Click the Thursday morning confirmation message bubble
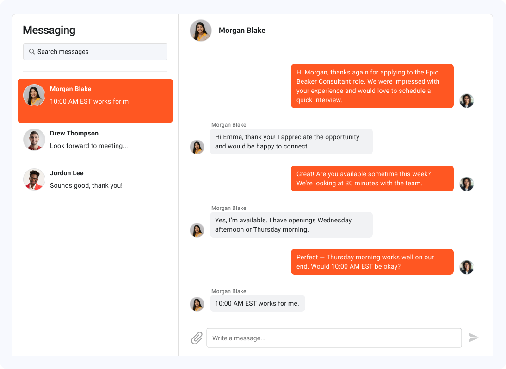 372,262
